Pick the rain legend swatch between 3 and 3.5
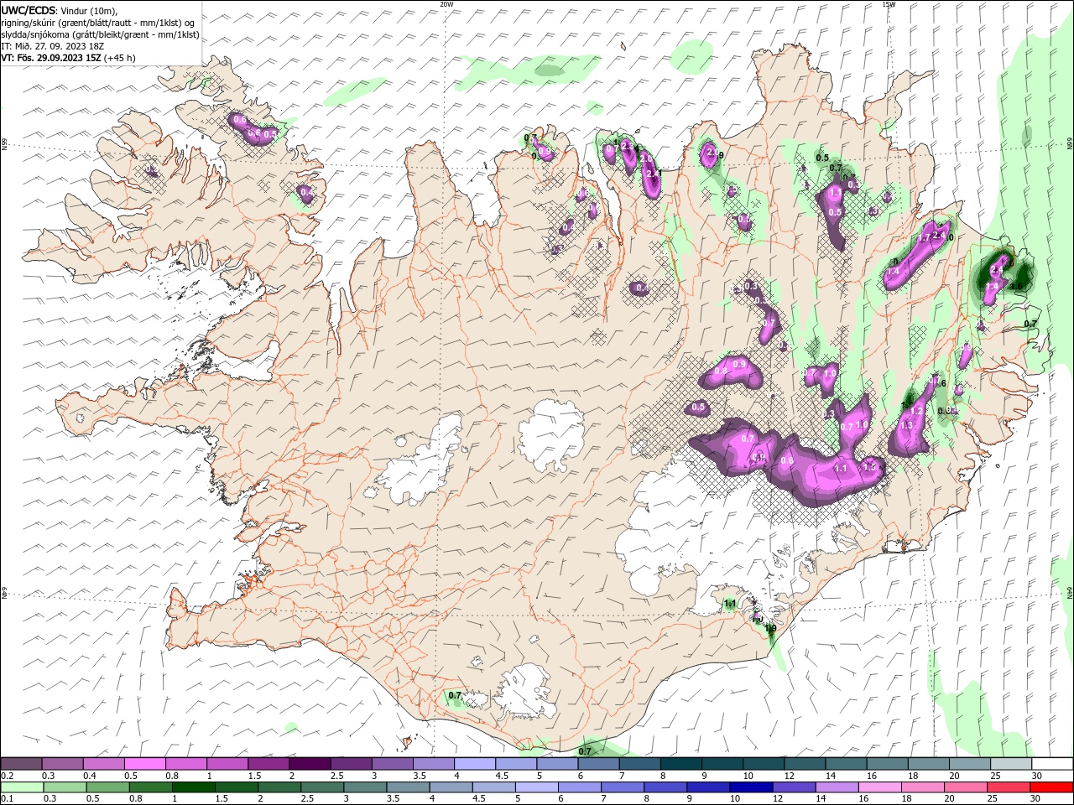1074x805 pixels. [x=365, y=787]
